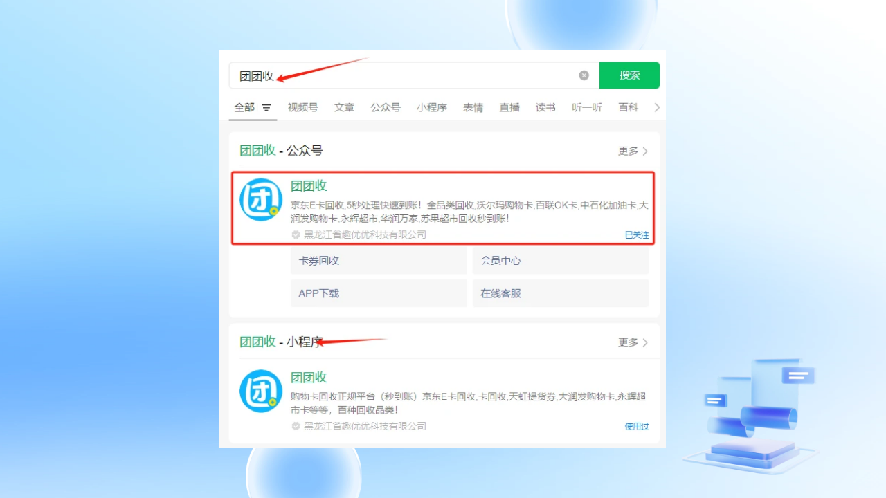This screenshot has width=886, height=498.
Task: Open the 小程序 tab
Action: click(431, 108)
